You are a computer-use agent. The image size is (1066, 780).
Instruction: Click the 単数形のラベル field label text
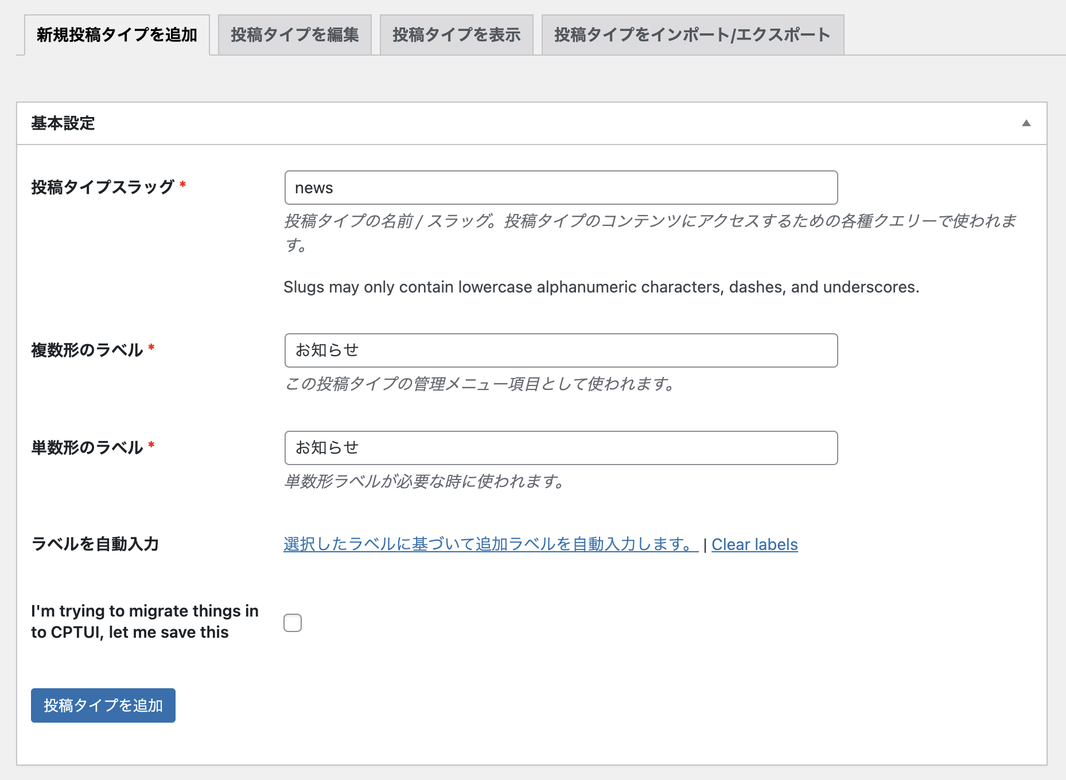[87, 447]
